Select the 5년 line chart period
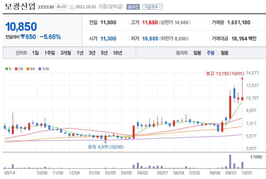Viewport: 266px width, 179px height. coord(104,53)
